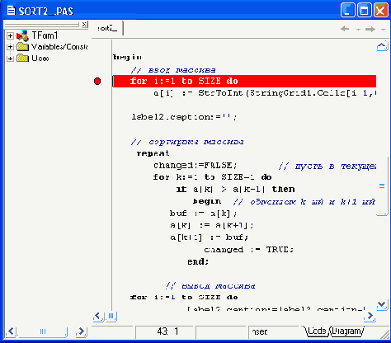Switch to the Diagram tab

tap(347, 331)
